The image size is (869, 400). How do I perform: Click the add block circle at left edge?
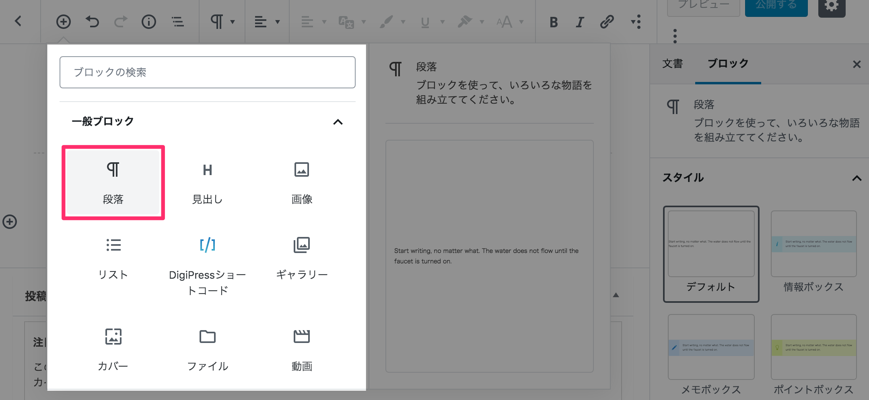pyautogui.click(x=10, y=222)
